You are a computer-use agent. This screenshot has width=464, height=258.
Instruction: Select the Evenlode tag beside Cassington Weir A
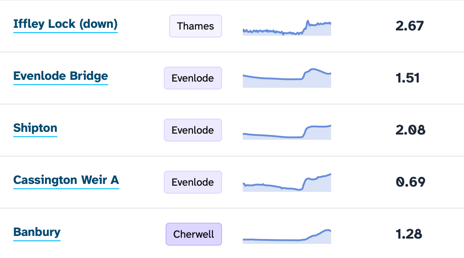193,182
